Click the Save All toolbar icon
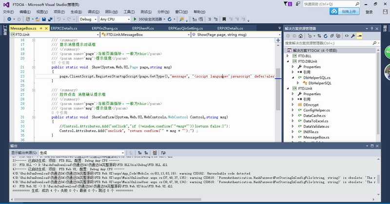Viewport: 390px width, 204px height. tap(50, 19)
